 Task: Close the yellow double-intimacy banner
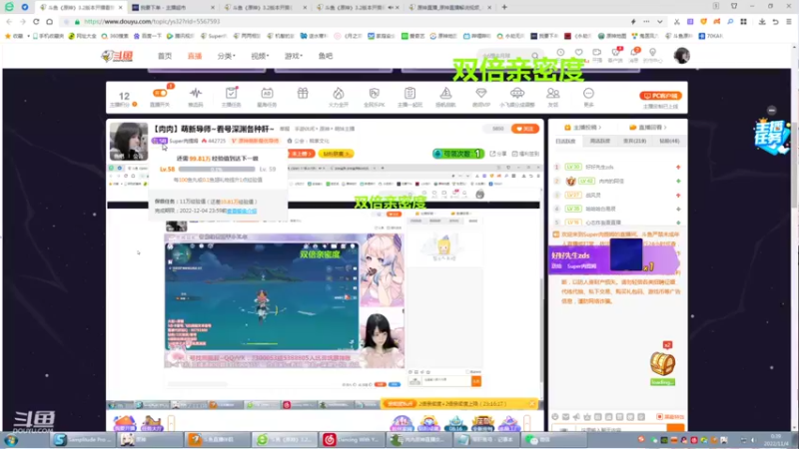[532, 404]
